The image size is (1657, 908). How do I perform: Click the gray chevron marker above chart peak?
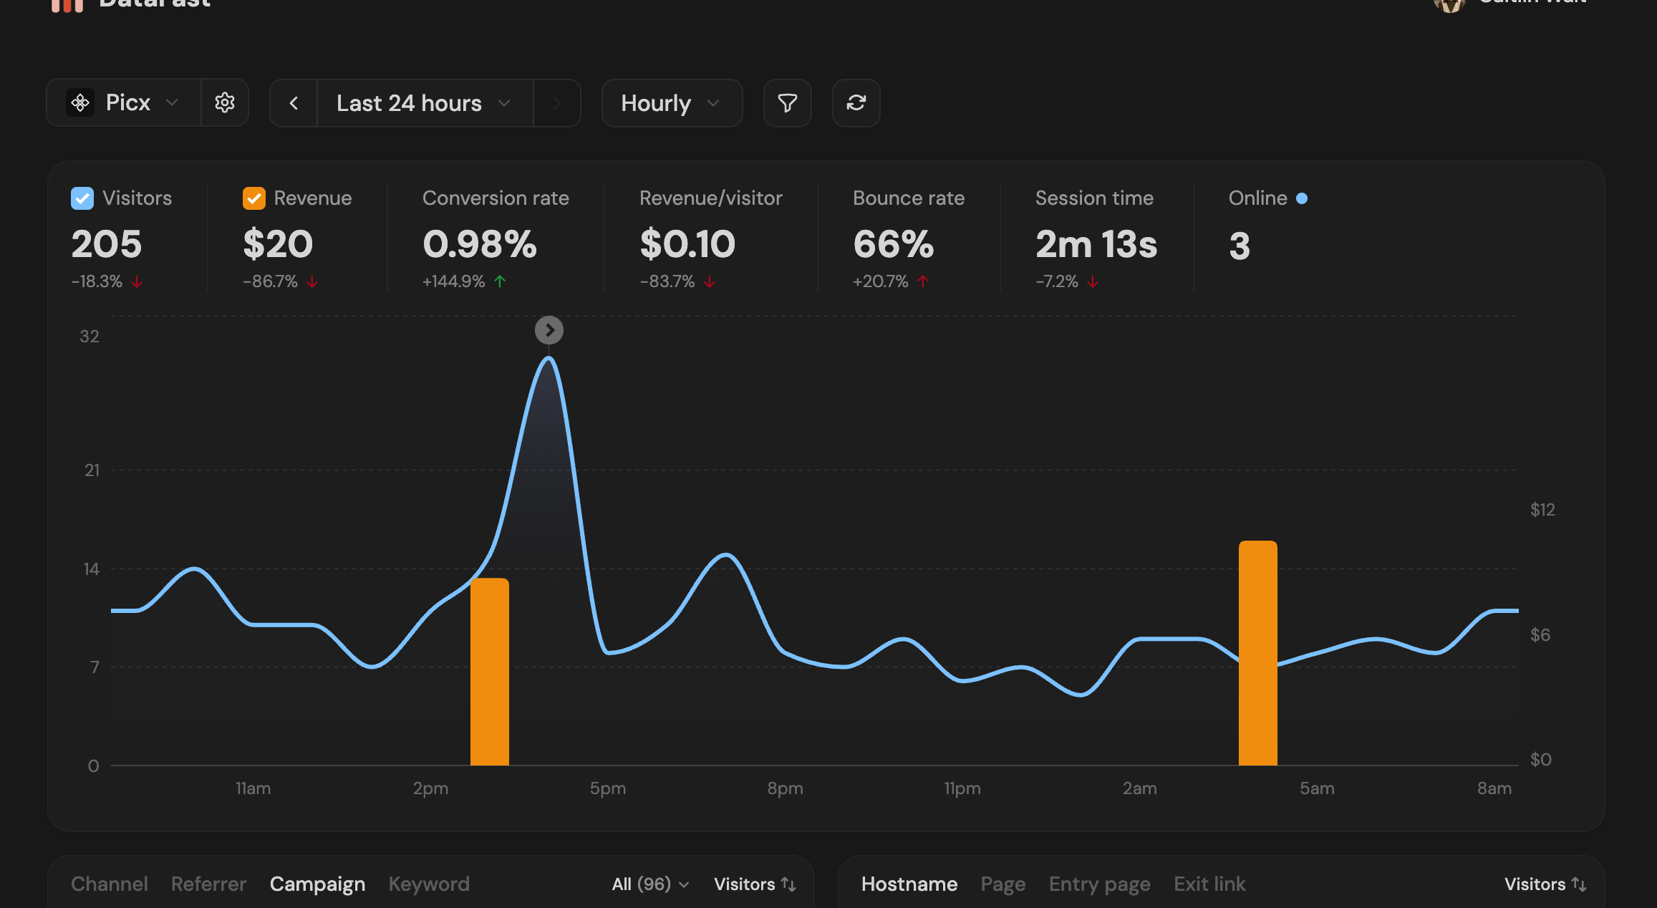click(549, 330)
